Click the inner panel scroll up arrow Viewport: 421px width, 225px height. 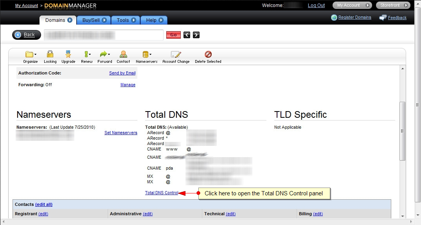point(403,69)
